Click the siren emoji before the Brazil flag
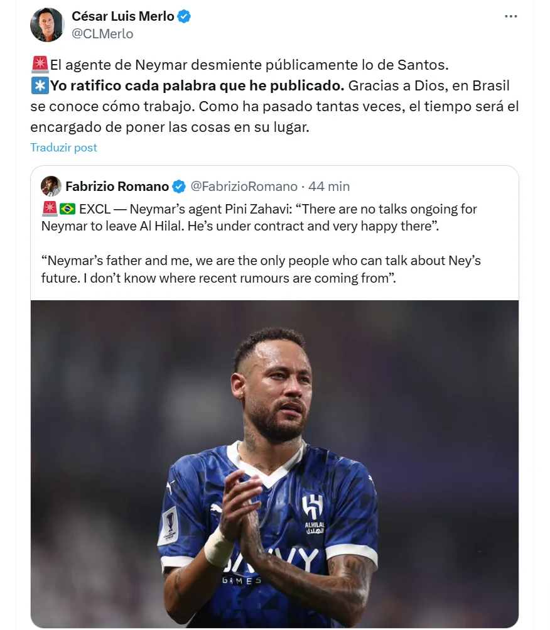This screenshot has height=630, width=550. 50,209
